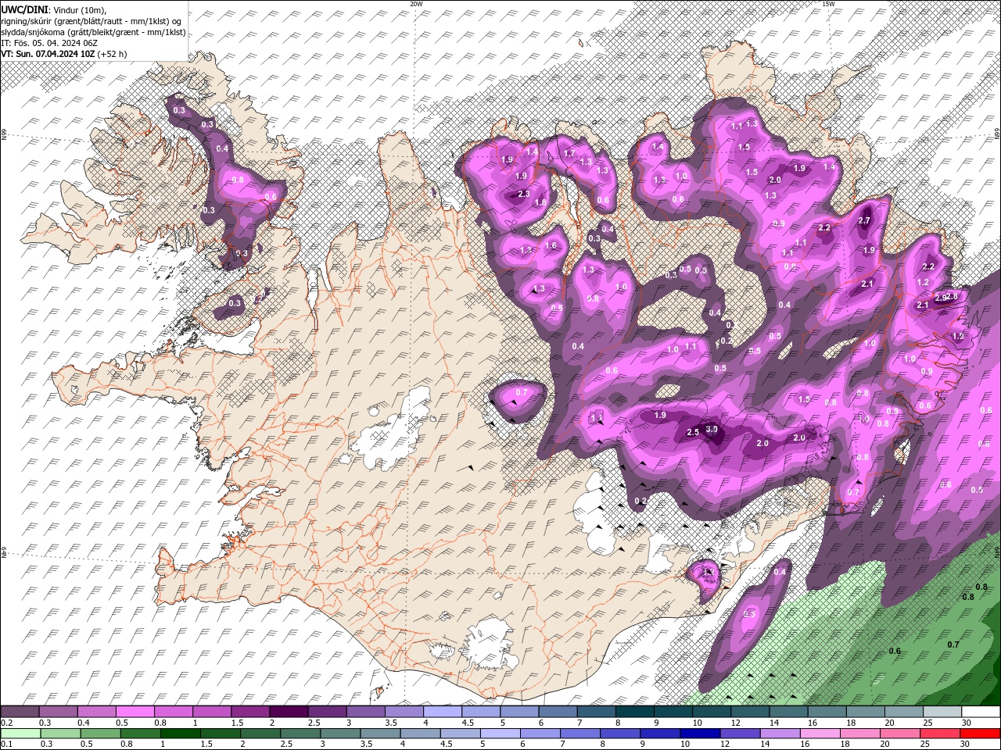Pick the 0.2 swatch in upper snowfall scale
The image size is (1001, 750).
pyautogui.click(x=20, y=712)
